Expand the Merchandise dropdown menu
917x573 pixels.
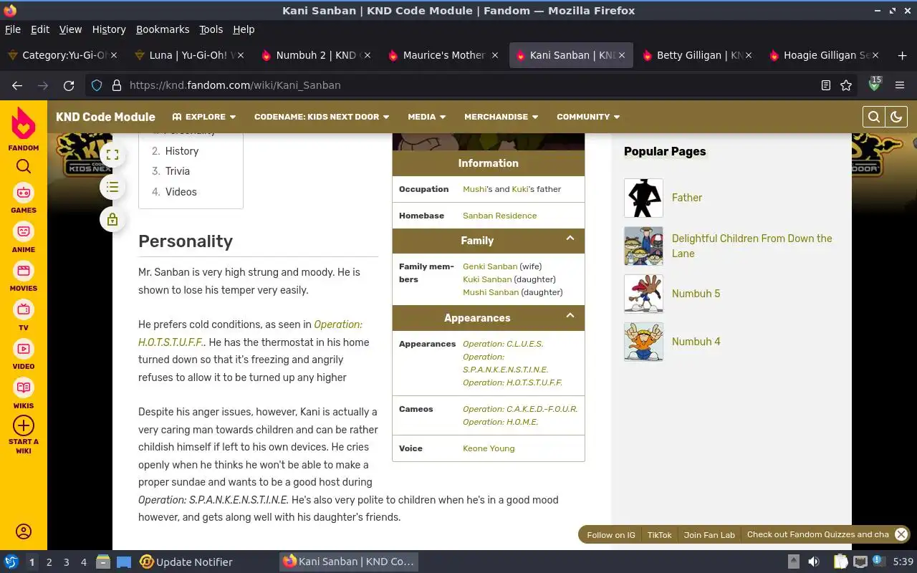[501, 117]
